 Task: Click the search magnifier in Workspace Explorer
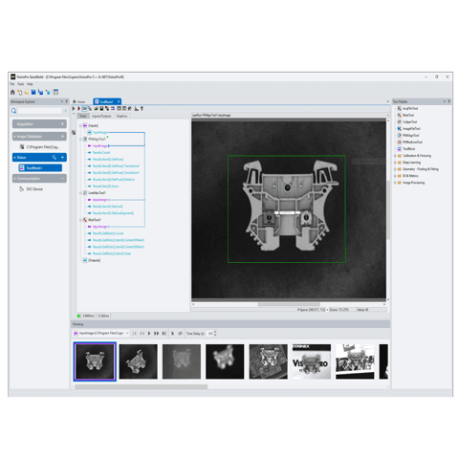coord(14,111)
